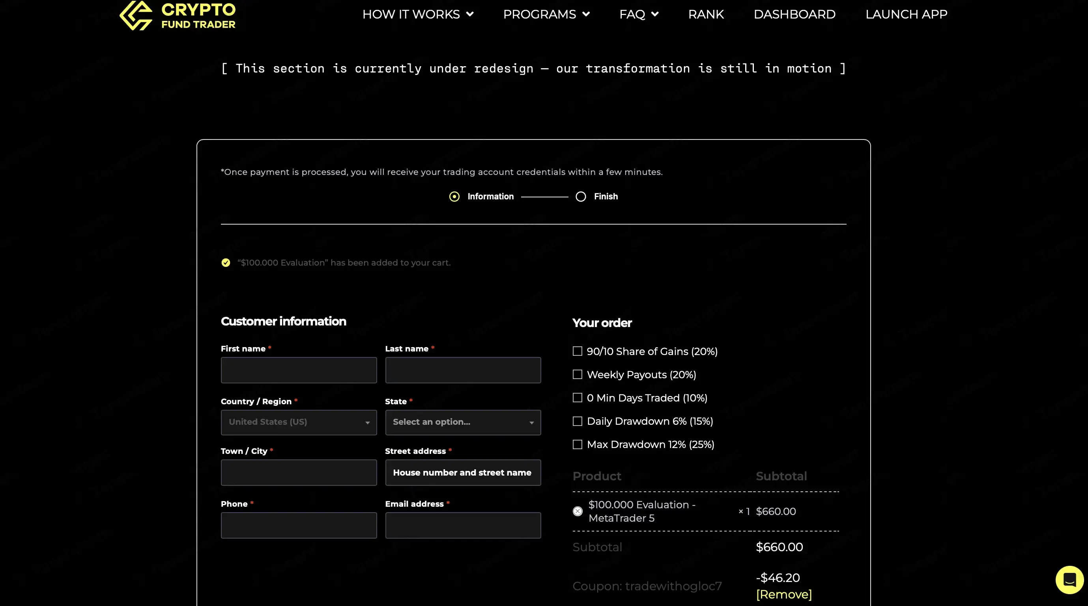Open the yellow chat support widget

pos(1069,580)
